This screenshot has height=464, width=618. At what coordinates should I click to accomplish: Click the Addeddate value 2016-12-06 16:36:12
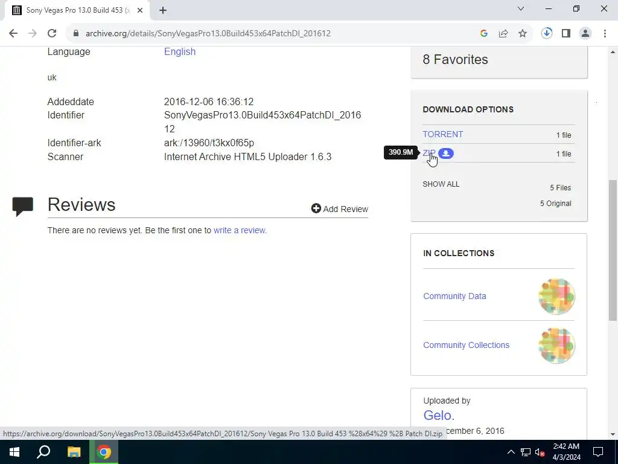(208, 101)
